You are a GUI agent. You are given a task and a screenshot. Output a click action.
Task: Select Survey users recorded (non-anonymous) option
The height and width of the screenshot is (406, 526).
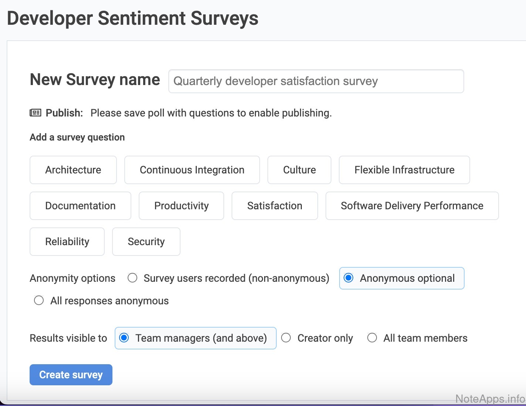pos(132,278)
